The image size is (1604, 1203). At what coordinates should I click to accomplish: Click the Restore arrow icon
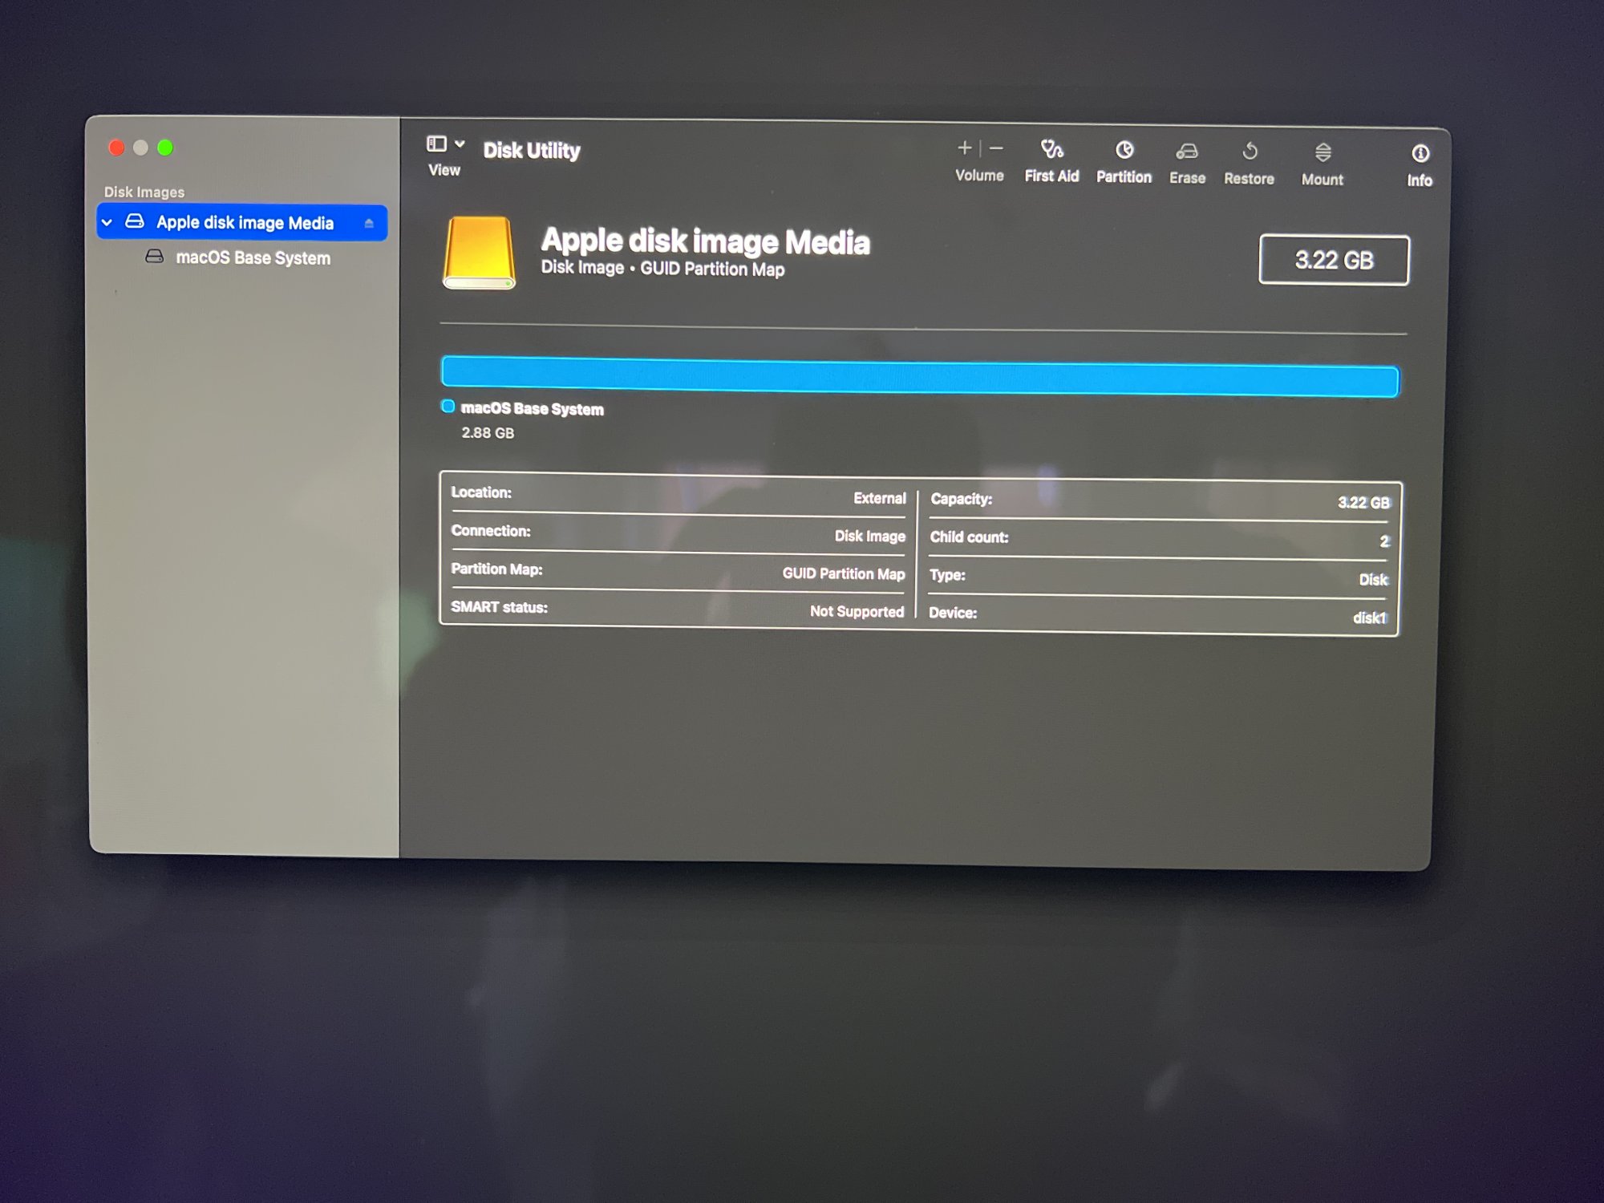(1249, 152)
